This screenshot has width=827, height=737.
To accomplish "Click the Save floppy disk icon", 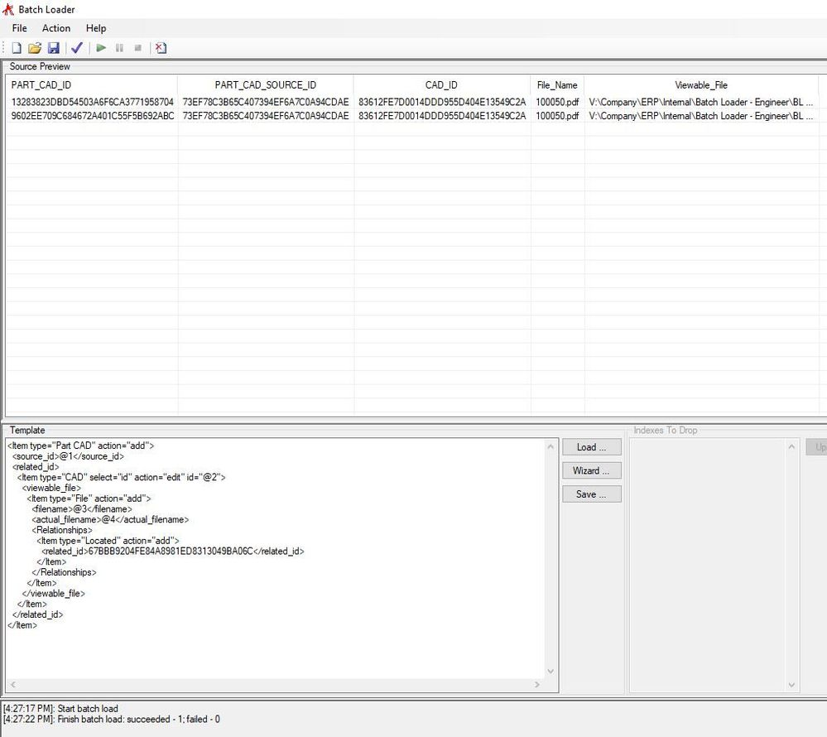I will click(53, 48).
